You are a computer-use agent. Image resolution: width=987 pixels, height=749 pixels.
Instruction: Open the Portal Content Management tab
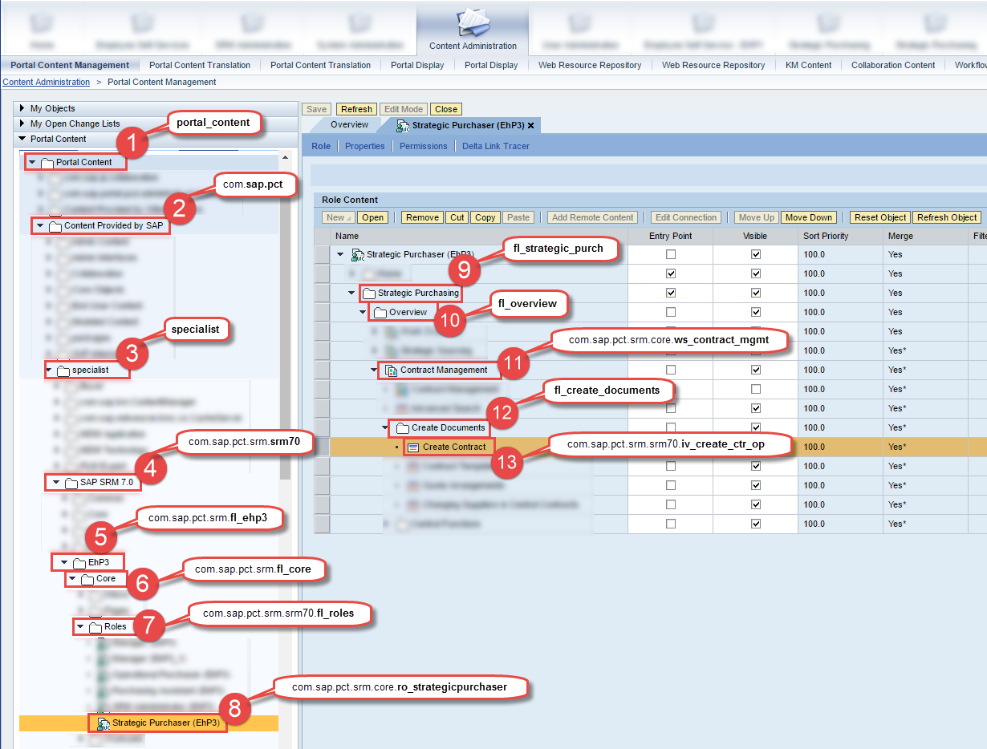coord(70,65)
